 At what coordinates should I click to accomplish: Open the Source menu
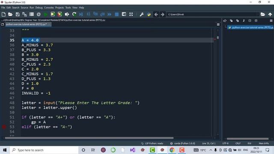[x=24, y=8]
